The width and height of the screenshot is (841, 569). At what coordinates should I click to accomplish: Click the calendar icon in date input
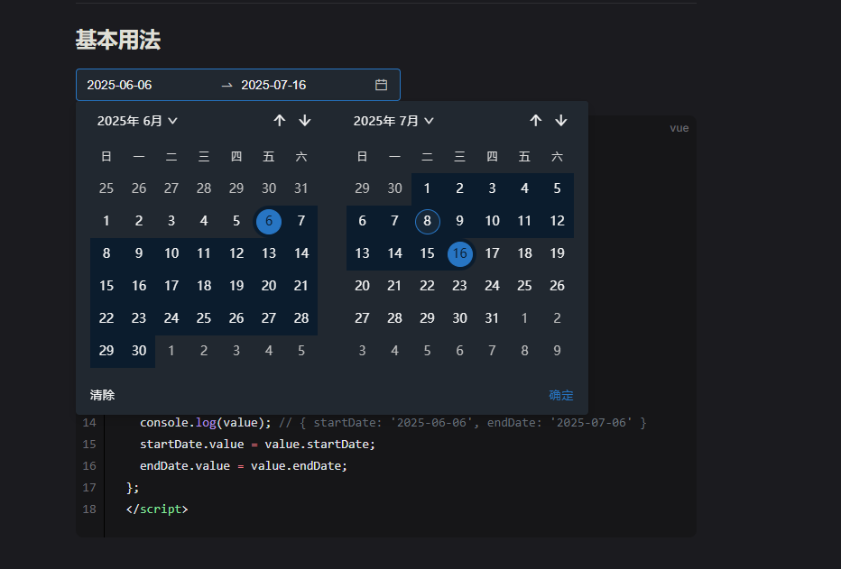coord(381,85)
